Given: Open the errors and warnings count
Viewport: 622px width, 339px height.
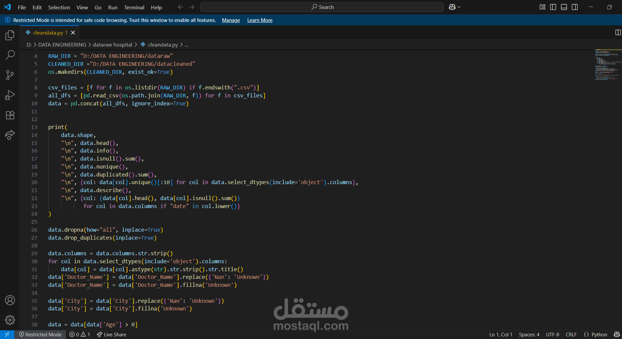Looking at the screenshot, I should point(80,334).
